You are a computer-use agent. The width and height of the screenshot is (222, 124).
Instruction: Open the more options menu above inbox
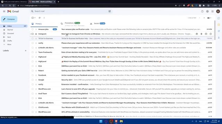coord(44,18)
